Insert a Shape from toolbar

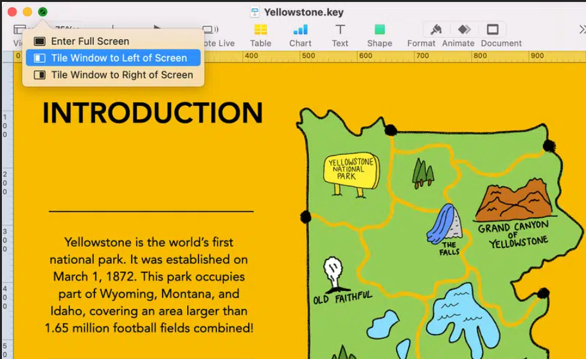pos(379,35)
